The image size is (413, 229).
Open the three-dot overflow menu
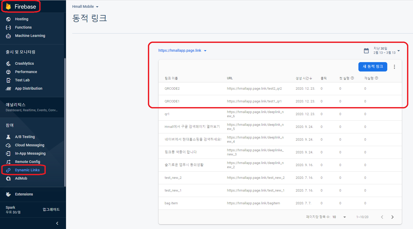pyautogui.click(x=394, y=67)
